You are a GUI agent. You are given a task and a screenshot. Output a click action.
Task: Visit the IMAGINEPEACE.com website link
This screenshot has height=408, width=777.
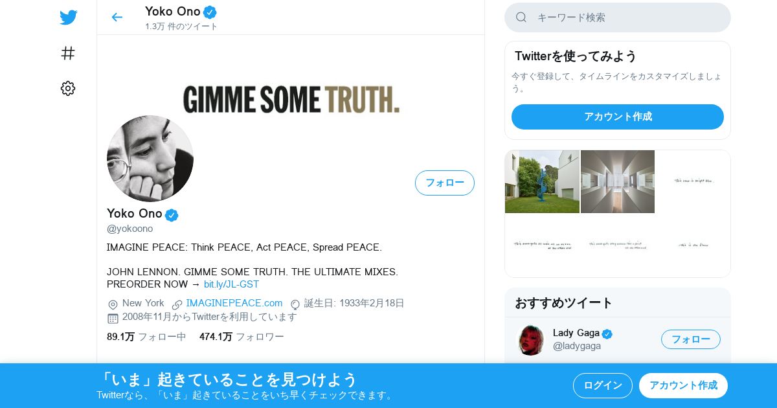pyautogui.click(x=234, y=303)
